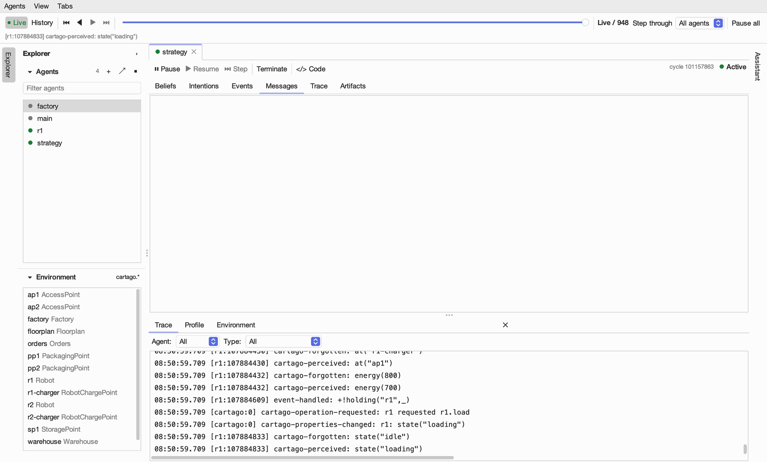The width and height of the screenshot is (767, 462).
Task: Click the timeline slider handle
Action: 585,23
